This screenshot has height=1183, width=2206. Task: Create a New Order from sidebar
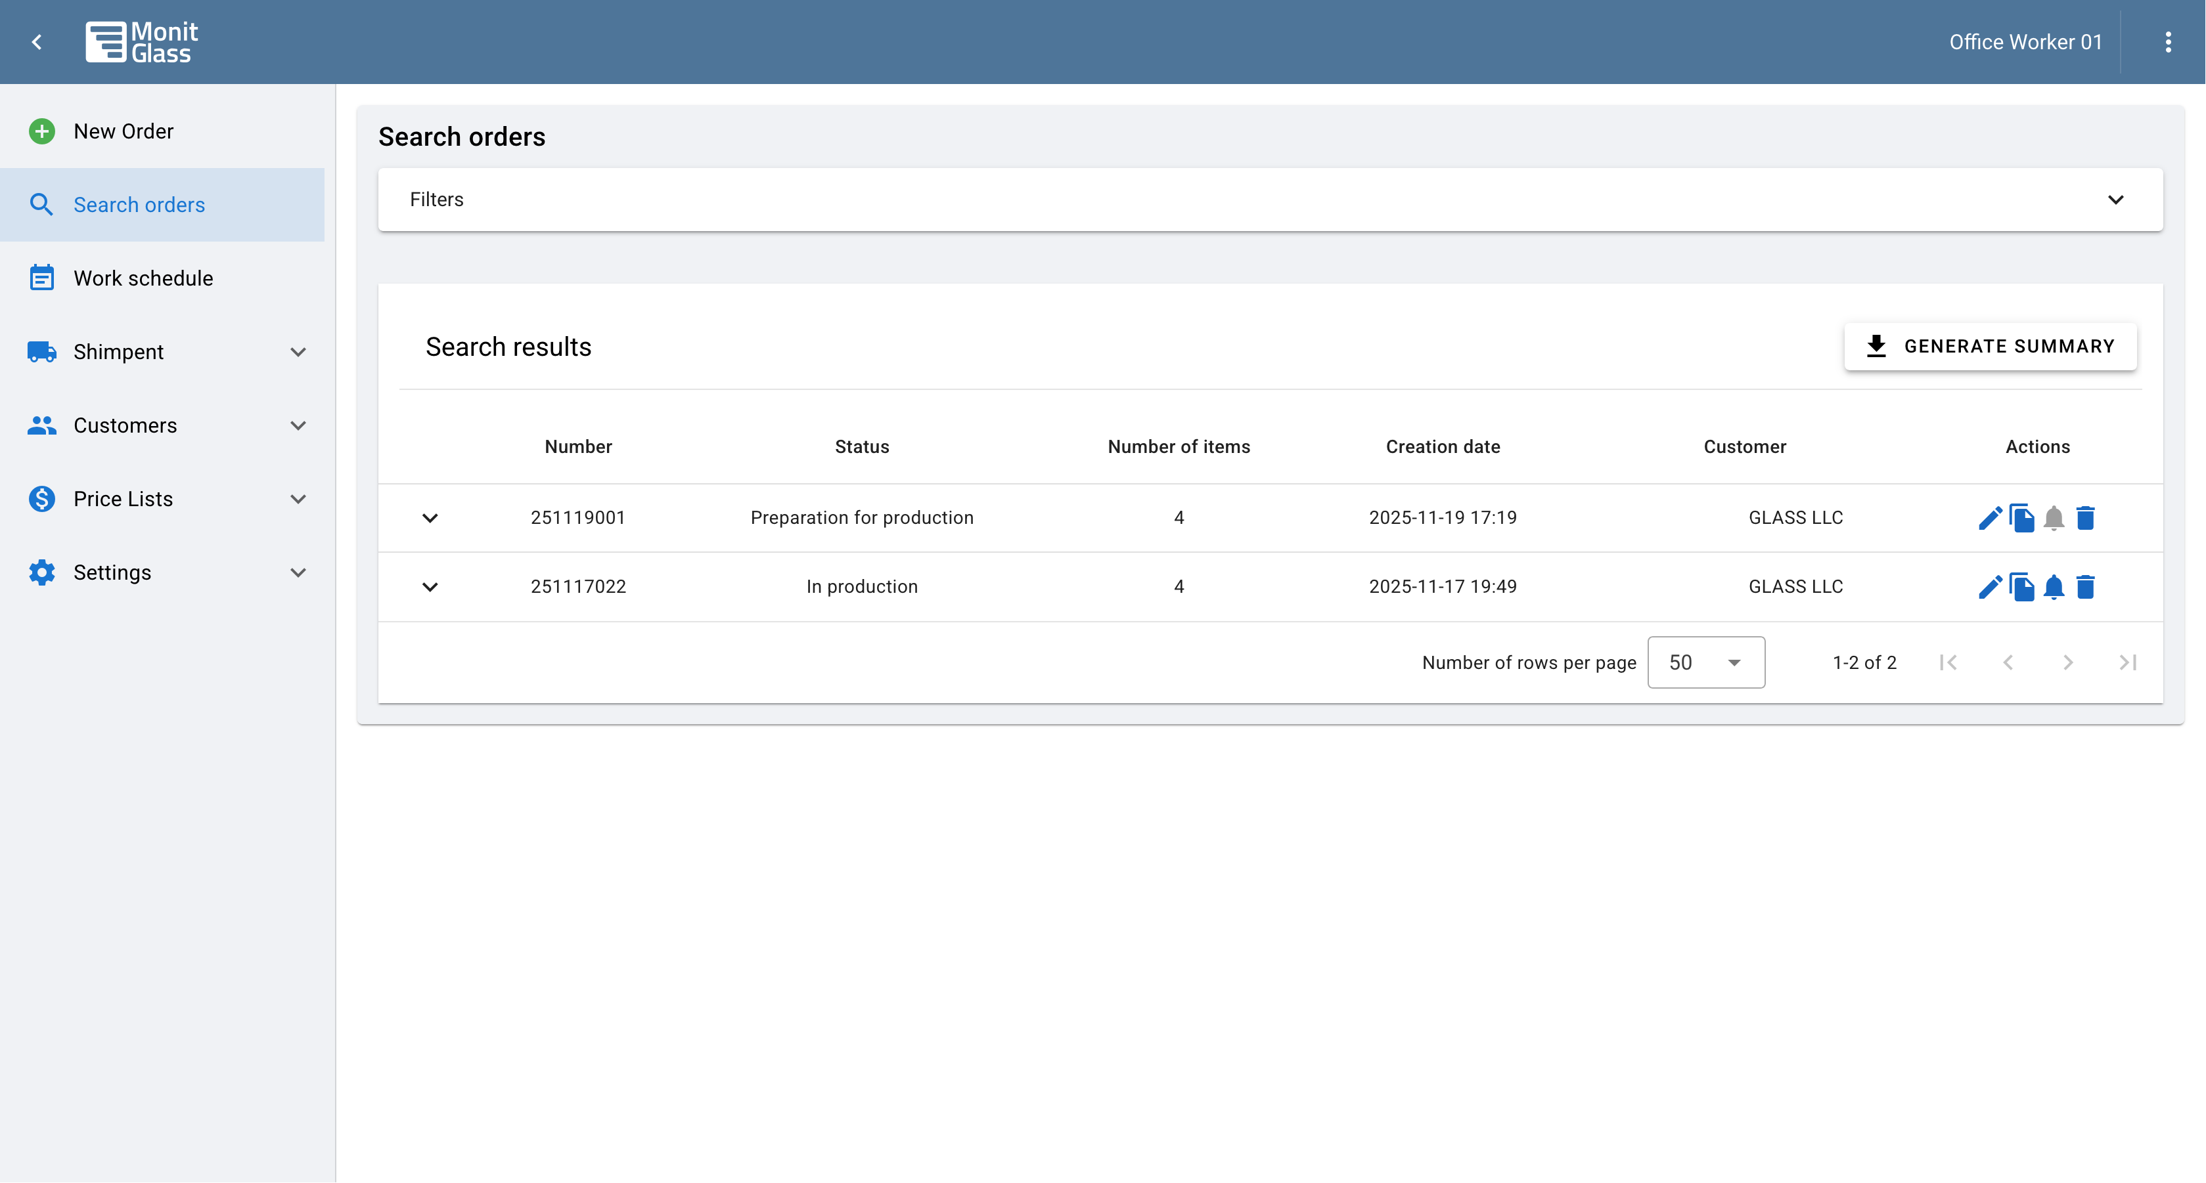pos(124,131)
